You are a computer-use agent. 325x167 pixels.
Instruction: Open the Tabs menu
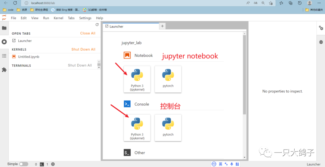point(71,18)
